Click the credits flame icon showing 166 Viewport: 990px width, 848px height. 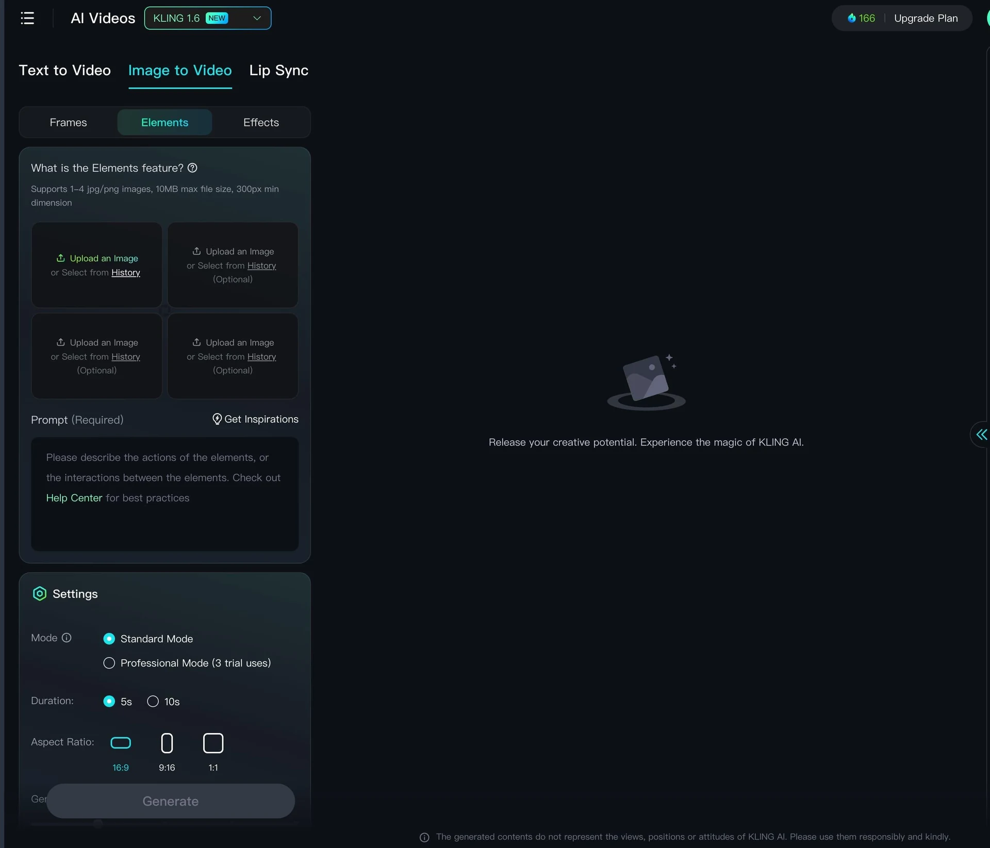click(851, 18)
